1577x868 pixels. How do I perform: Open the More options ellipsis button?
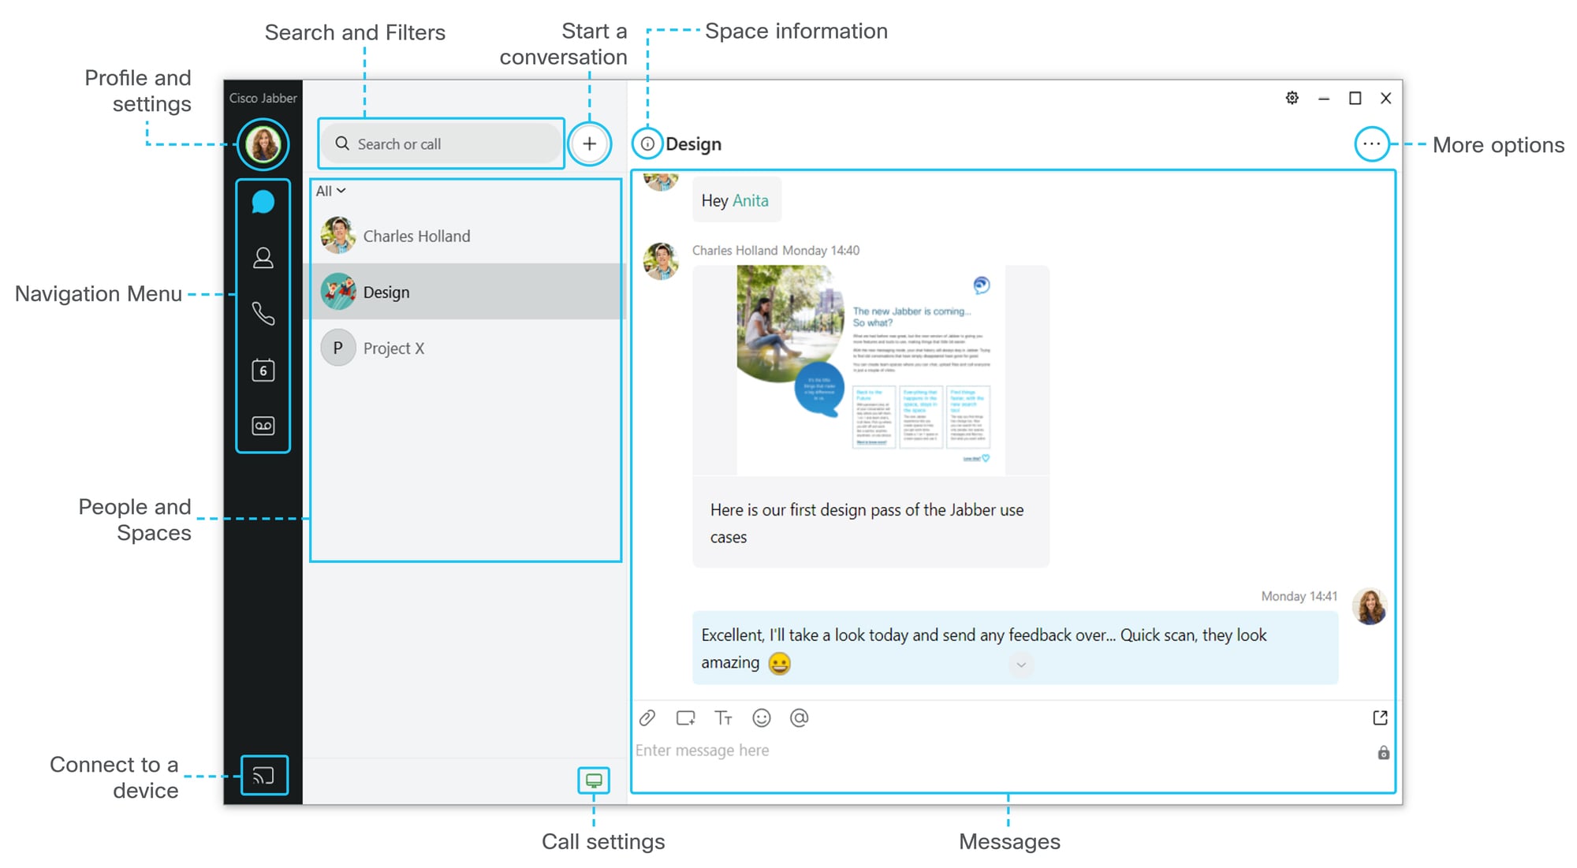pyautogui.click(x=1372, y=144)
